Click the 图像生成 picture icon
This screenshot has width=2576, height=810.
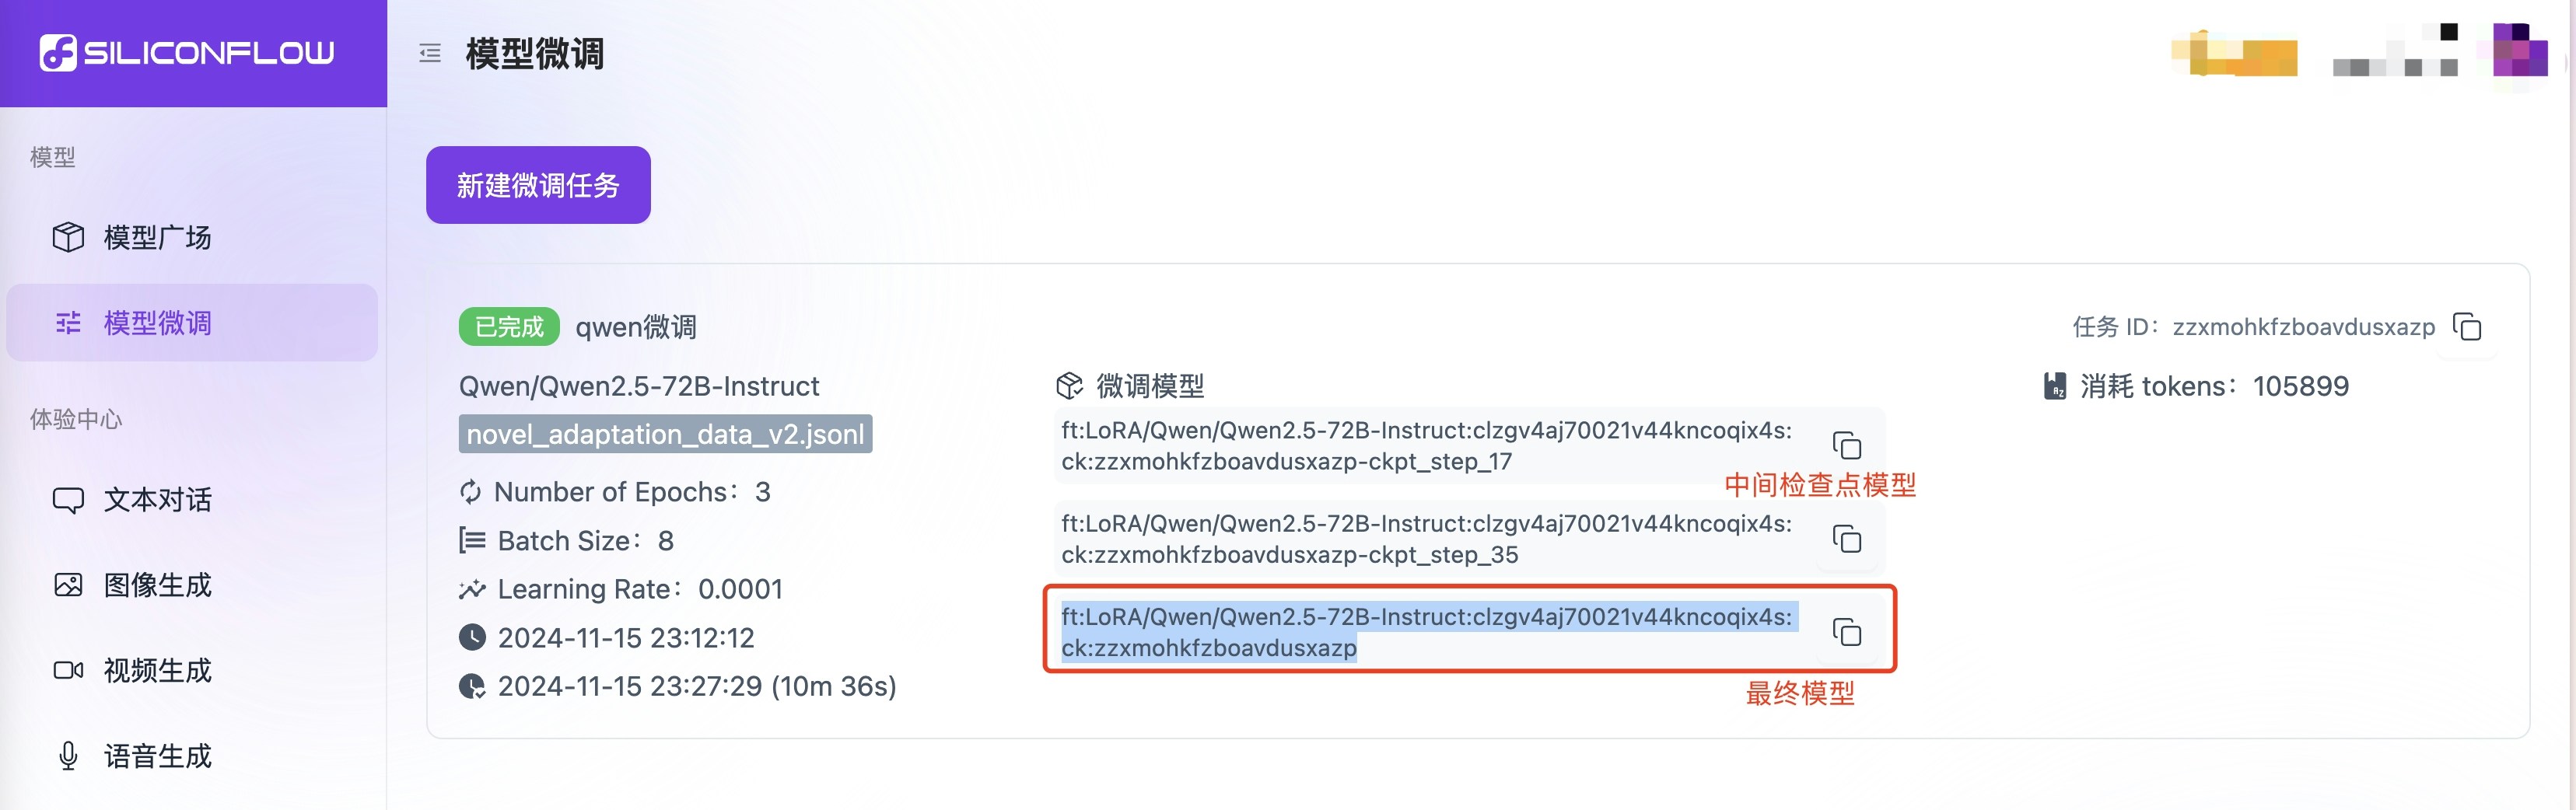pos(68,585)
